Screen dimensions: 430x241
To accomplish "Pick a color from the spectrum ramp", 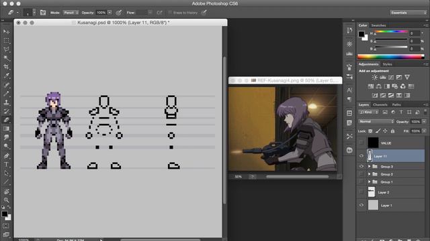I will click(391, 57).
